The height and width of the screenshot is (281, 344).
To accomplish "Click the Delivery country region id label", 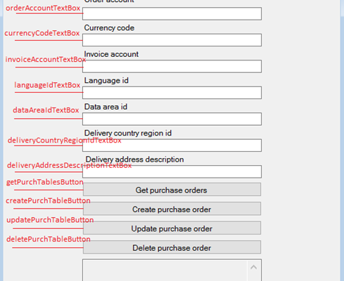I will (x=128, y=133).
